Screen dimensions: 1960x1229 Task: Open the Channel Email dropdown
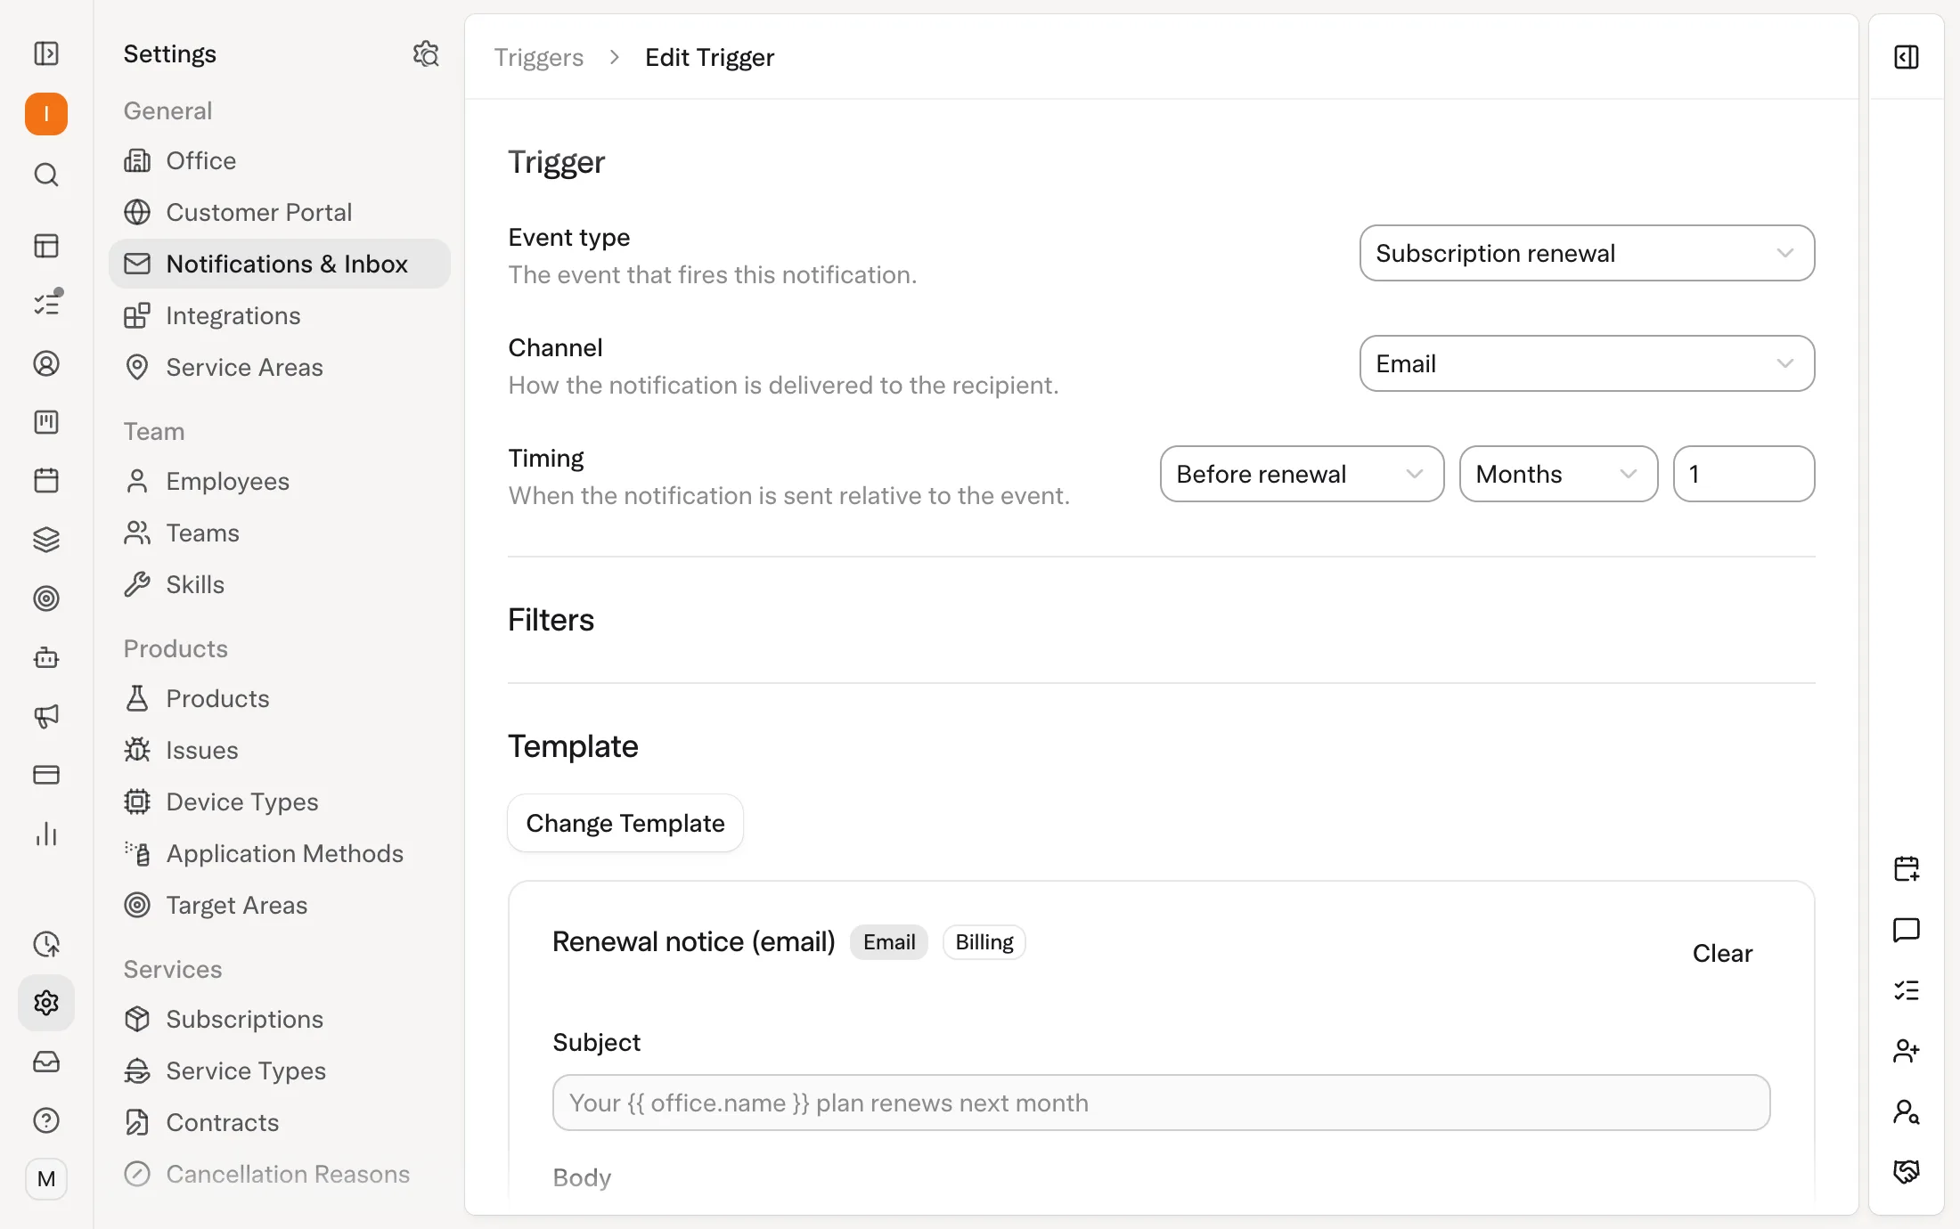point(1587,363)
